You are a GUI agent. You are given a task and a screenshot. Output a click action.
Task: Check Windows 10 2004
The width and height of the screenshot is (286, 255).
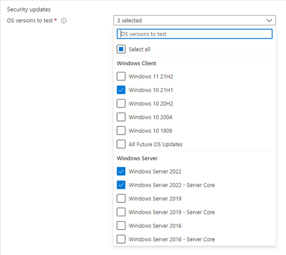[x=121, y=117]
